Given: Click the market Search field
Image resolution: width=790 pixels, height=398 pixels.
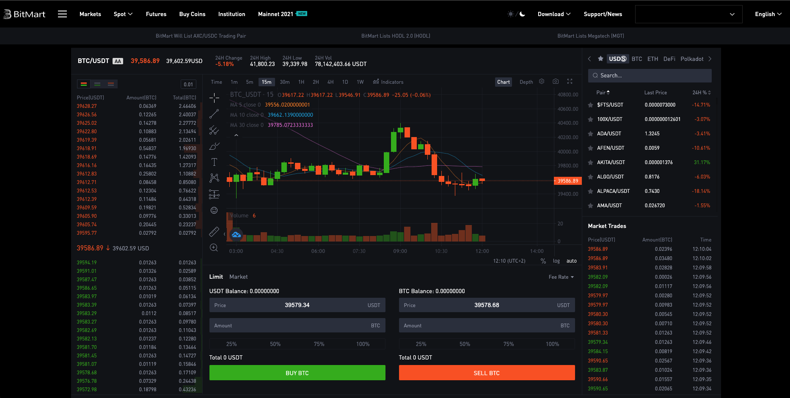Looking at the screenshot, I should 650,76.
